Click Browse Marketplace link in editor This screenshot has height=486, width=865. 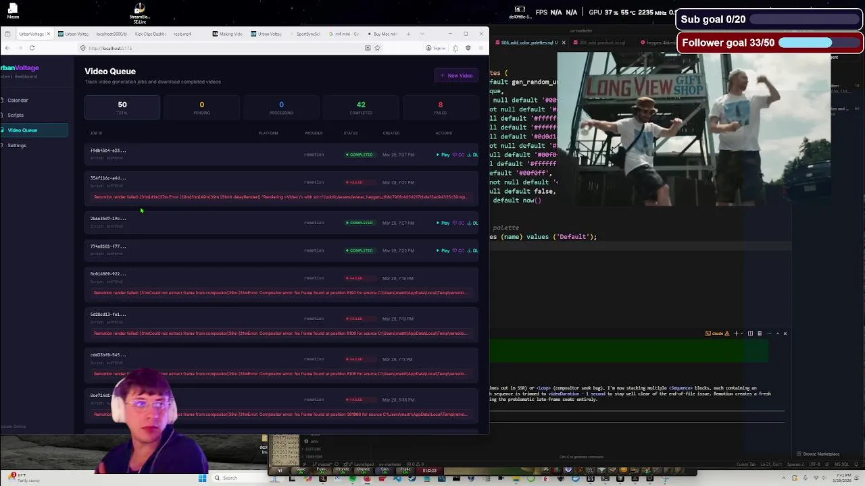[818, 454]
